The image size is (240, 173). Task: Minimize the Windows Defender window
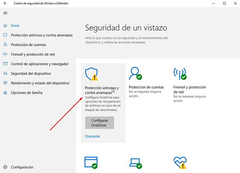[213, 3]
